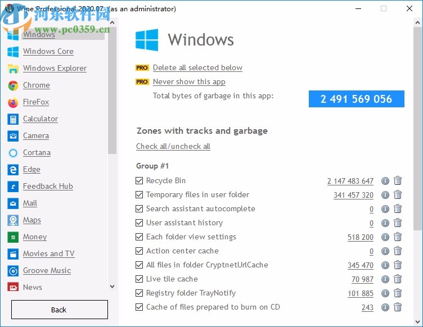The image size is (423, 327).
Task: Click the Windows Core sidebar icon
Action: click(x=13, y=52)
